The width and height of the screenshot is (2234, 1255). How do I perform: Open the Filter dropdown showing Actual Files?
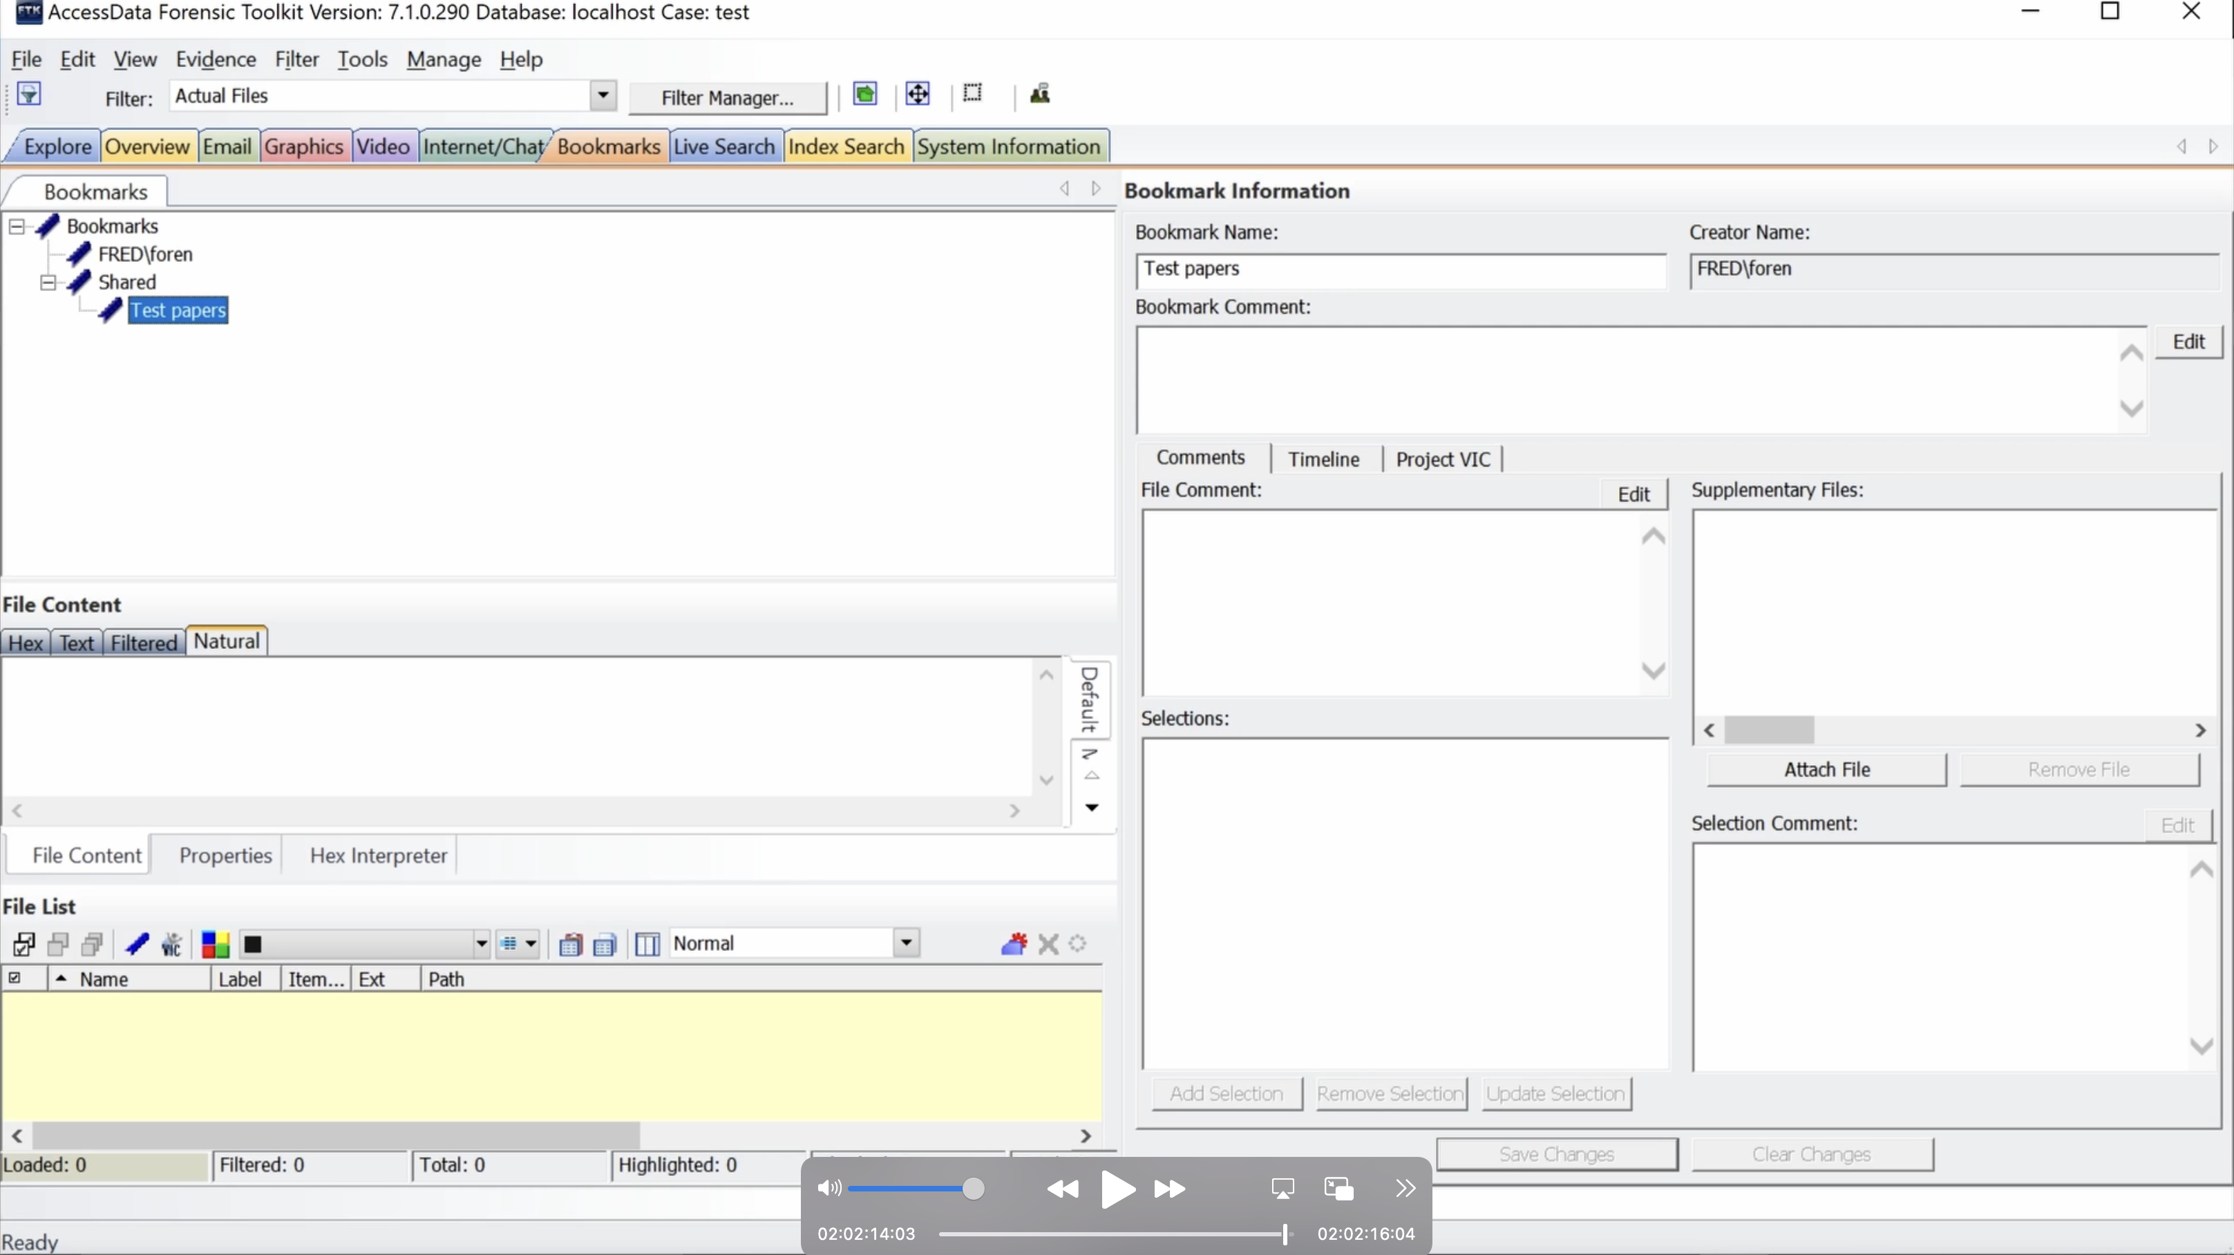[x=603, y=95]
